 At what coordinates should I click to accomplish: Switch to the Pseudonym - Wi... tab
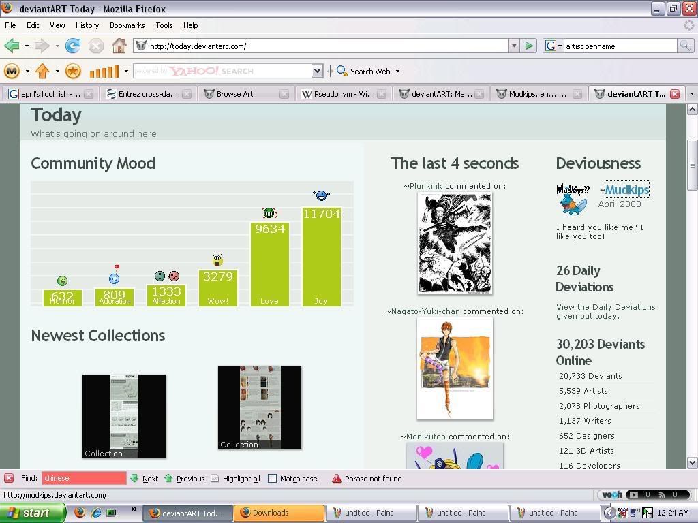click(x=344, y=94)
